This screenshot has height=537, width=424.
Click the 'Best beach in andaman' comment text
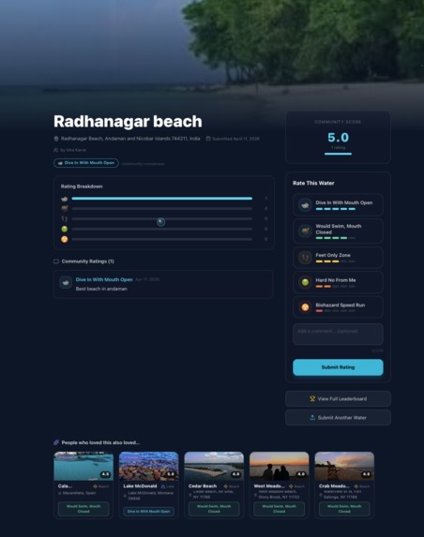point(101,289)
